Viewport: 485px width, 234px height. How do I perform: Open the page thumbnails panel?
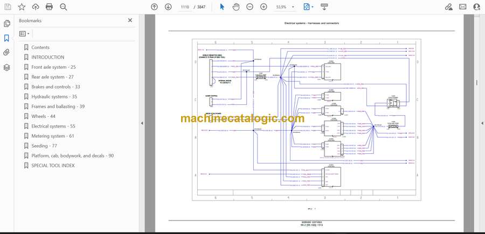7,24
